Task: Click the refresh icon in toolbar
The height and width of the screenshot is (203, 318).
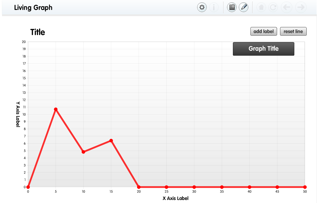Action: click(x=273, y=7)
